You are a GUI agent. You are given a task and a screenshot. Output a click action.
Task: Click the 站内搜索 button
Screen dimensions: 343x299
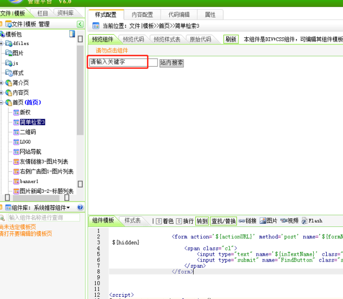(x=171, y=63)
